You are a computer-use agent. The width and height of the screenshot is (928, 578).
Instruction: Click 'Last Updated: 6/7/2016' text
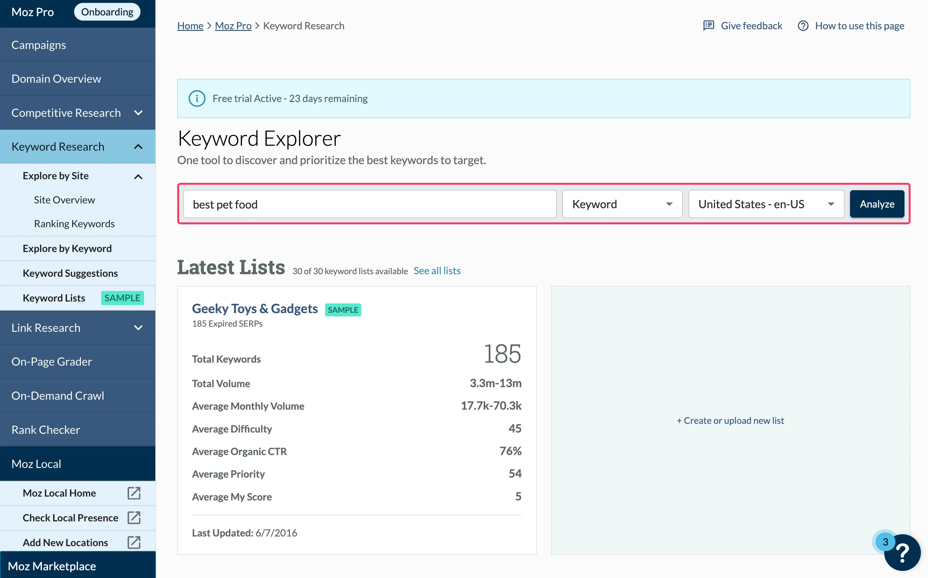(x=245, y=533)
